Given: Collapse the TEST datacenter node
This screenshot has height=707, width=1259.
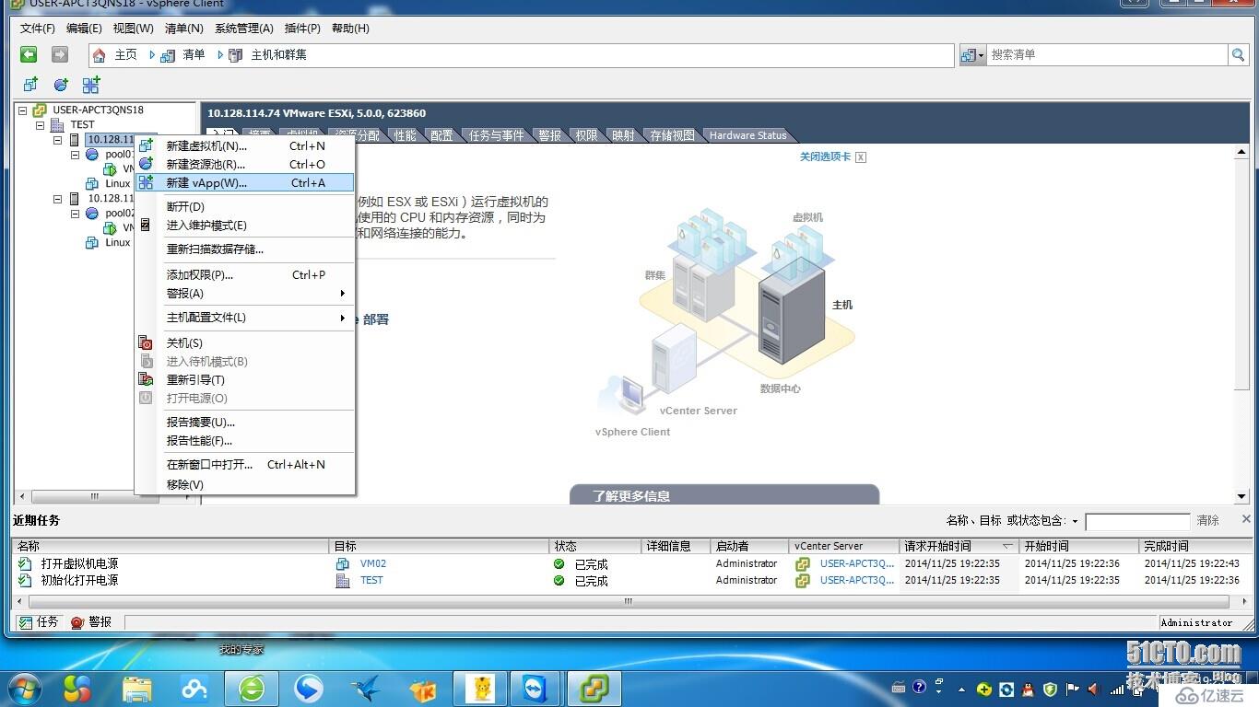Looking at the screenshot, I should click(x=41, y=125).
